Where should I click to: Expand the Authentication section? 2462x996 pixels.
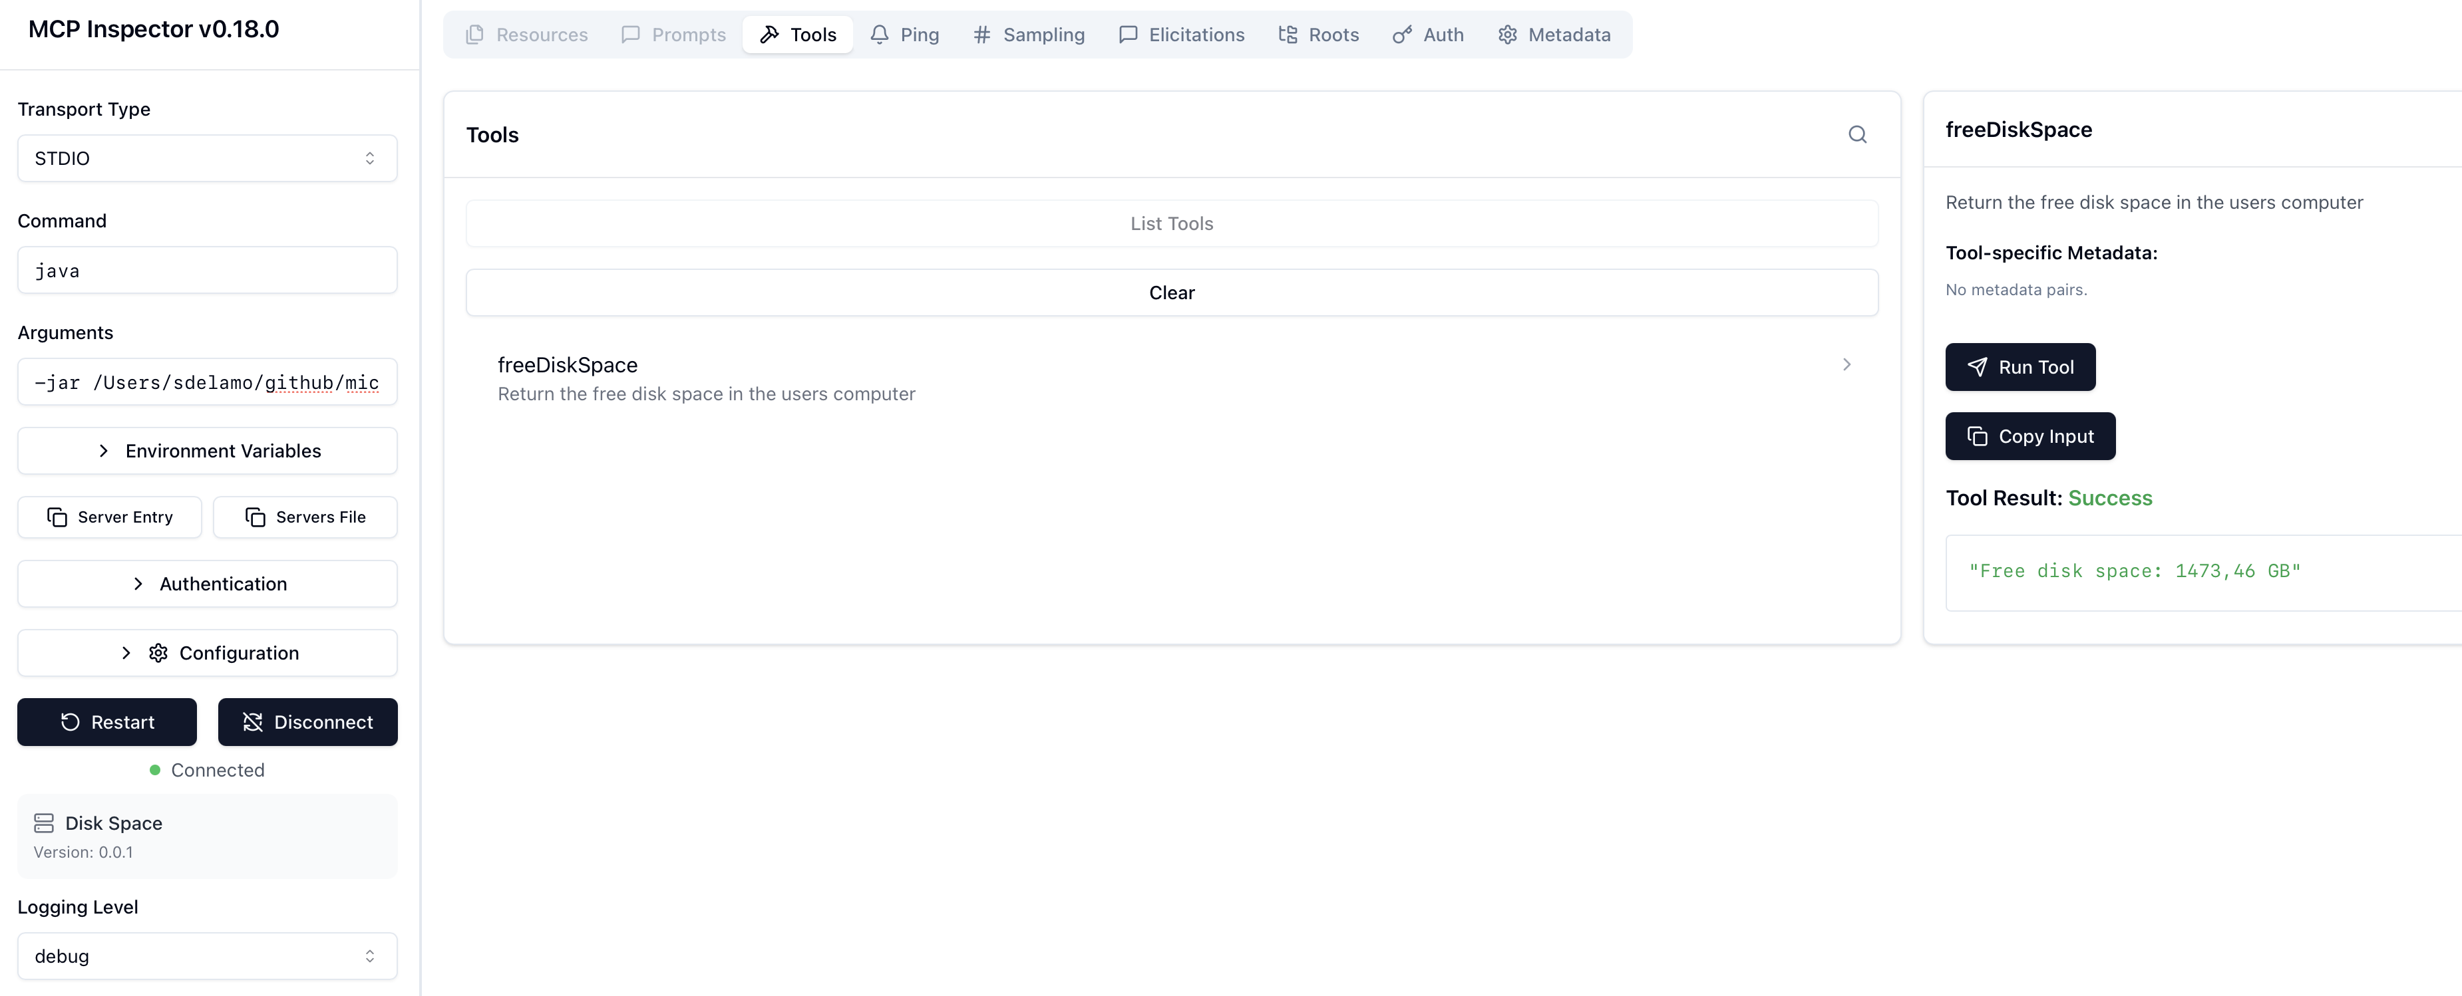click(206, 584)
